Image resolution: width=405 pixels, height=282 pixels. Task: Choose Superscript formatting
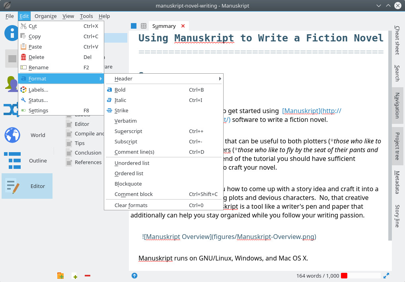click(x=164, y=131)
